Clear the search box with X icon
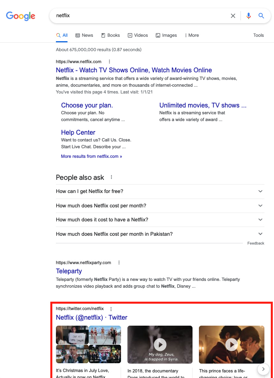This screenshot has height=378, width=274. [233, 16]
